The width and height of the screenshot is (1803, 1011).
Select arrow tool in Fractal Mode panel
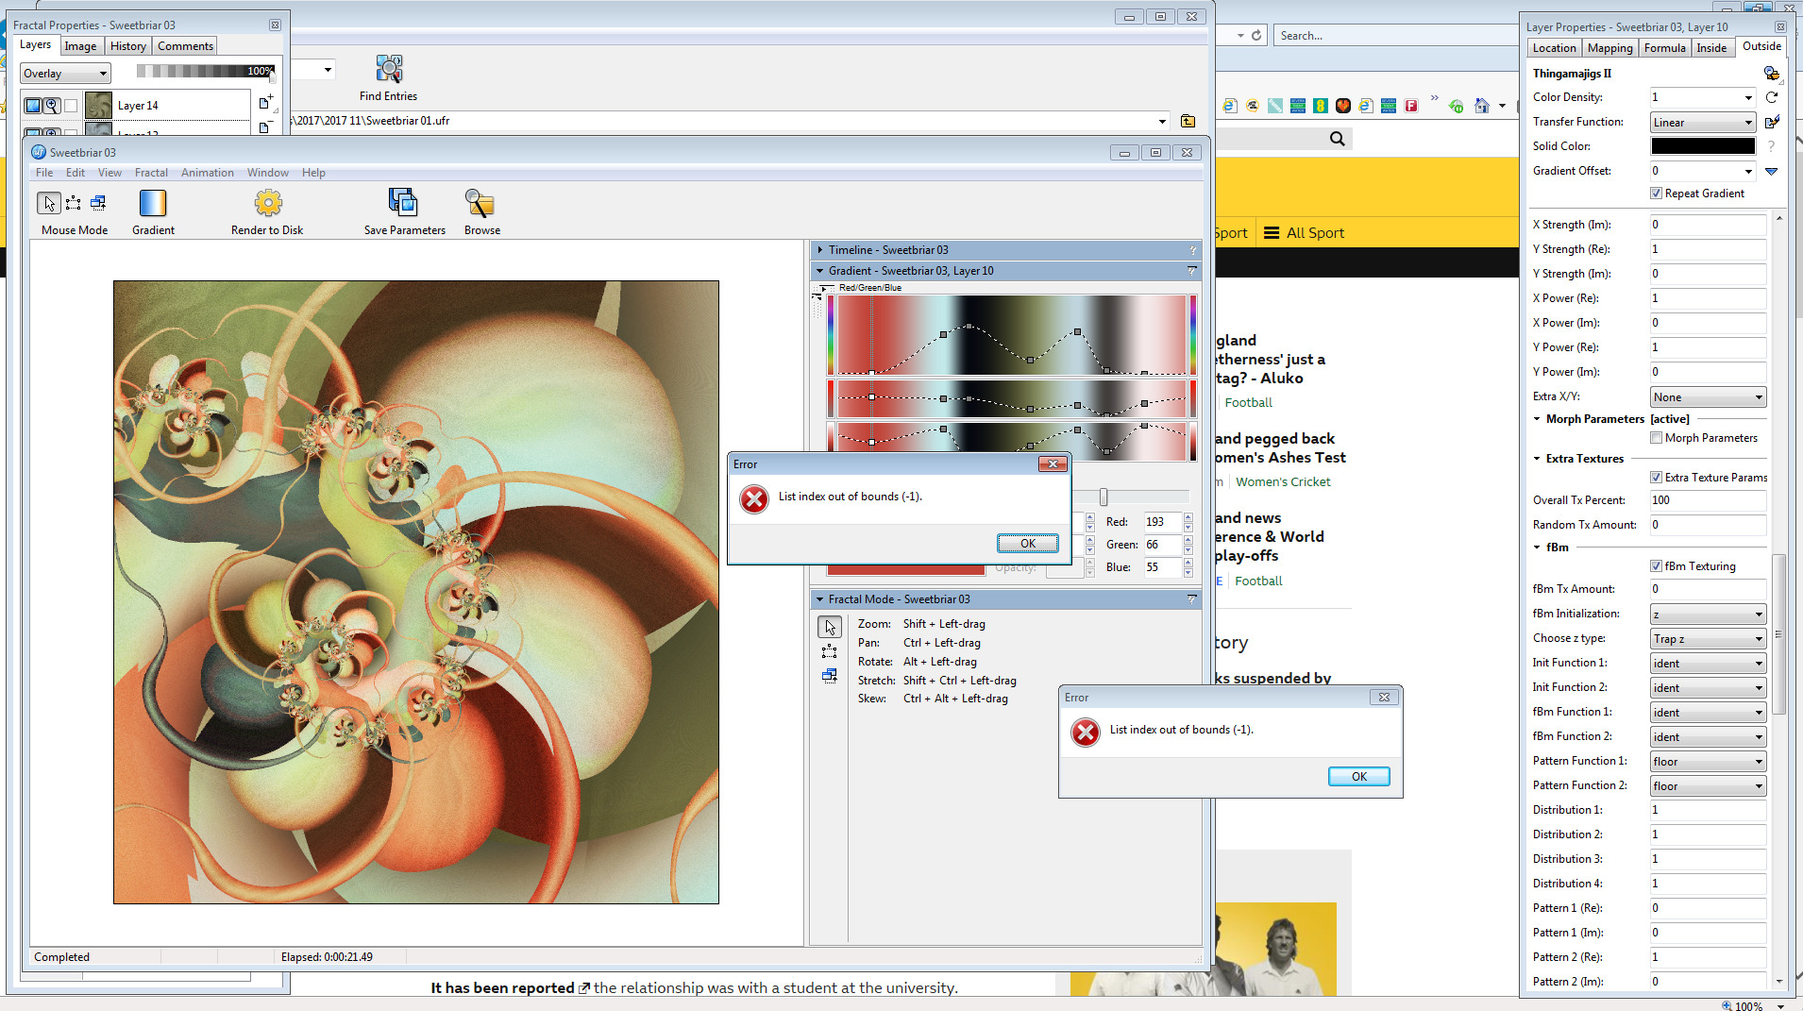[x=830, y=627]
